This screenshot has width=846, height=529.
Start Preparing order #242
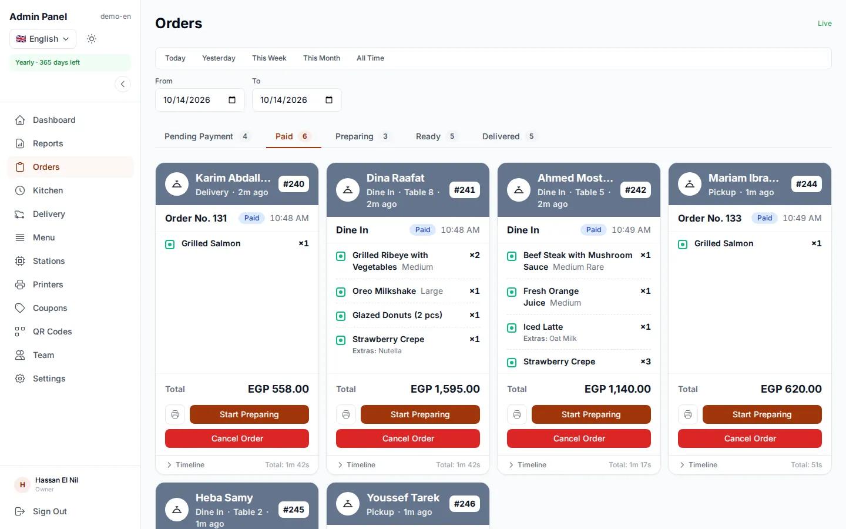(x=591, y=414)
